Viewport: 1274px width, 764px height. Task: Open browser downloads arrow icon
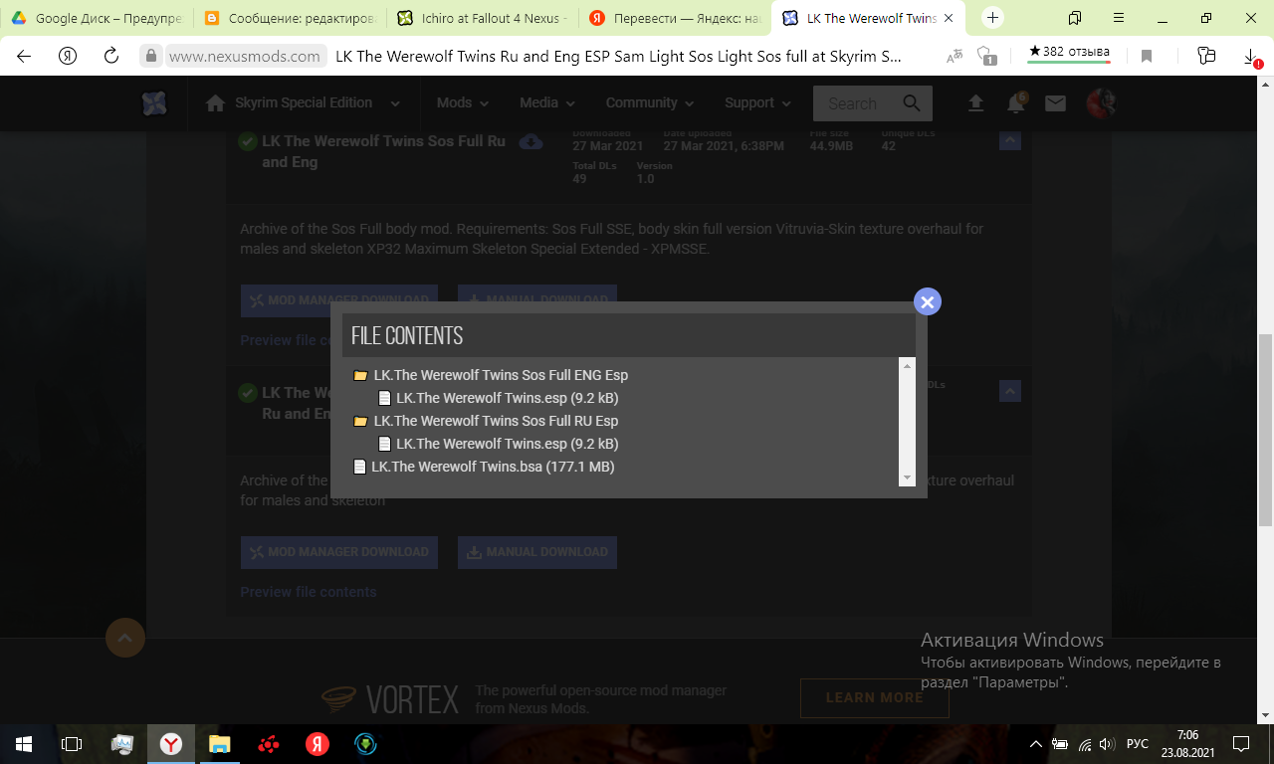pyautogui.click(x=1252, y=57)
